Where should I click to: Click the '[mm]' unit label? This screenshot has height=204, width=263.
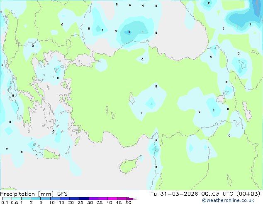point(46,194)
